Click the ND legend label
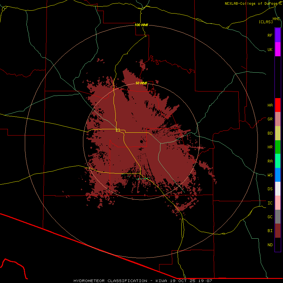The width and height of the screenshot is (283, 283). pyautogui.click(x=270, y=245)
